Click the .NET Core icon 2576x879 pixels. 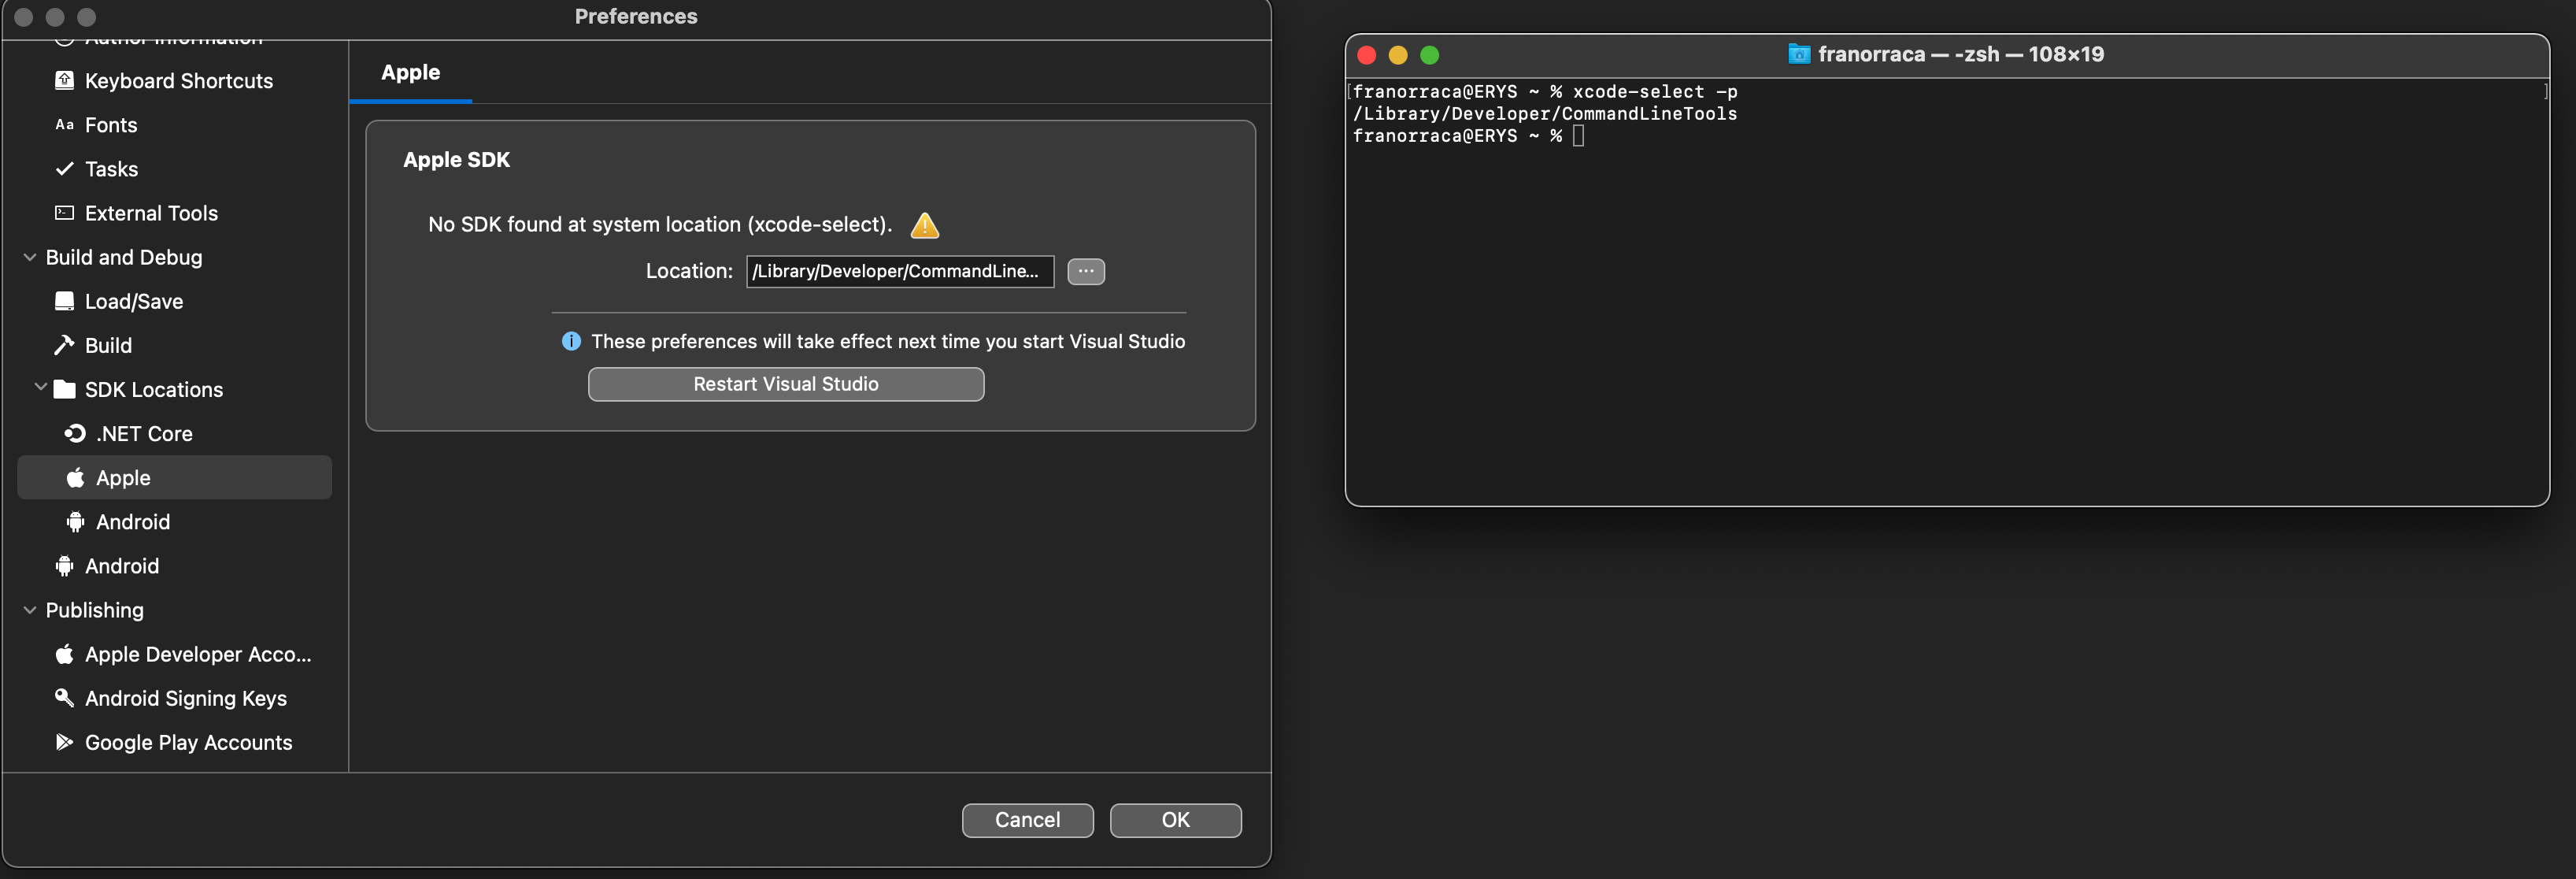click(75, 433)
